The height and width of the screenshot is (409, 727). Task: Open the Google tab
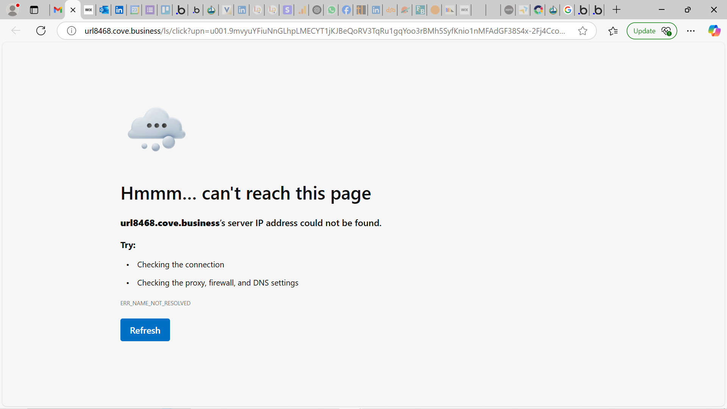568,10
